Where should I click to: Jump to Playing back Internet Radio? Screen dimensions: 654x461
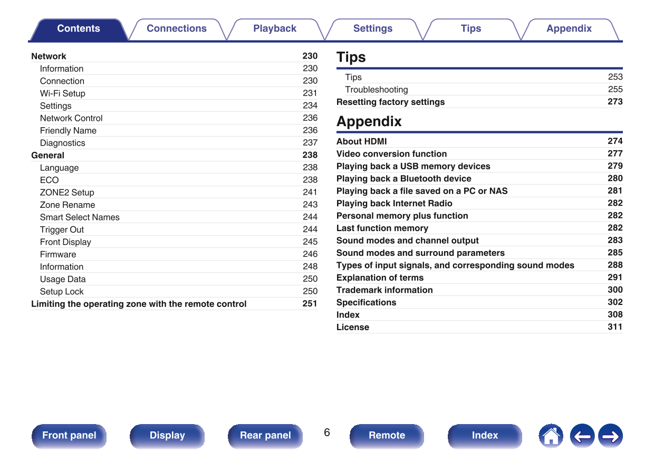pos(394,203)
